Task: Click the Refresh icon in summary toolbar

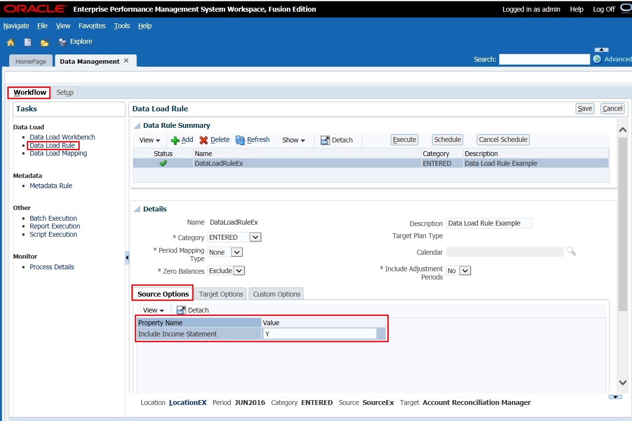Action: pos(240,140)
